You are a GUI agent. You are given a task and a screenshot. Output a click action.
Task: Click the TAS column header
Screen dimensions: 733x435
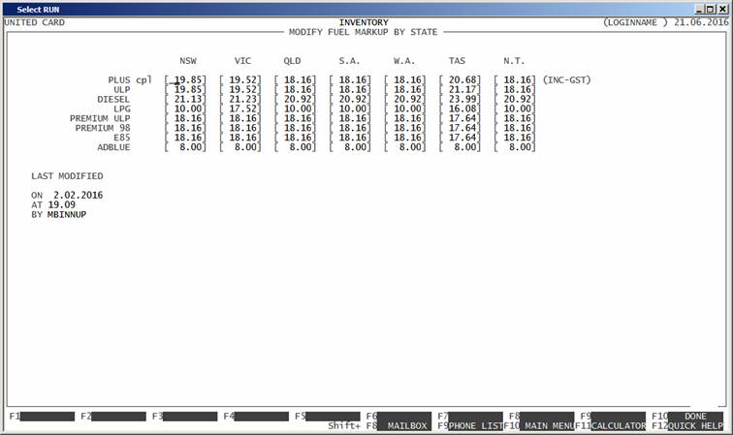click(x=457, y=61)
